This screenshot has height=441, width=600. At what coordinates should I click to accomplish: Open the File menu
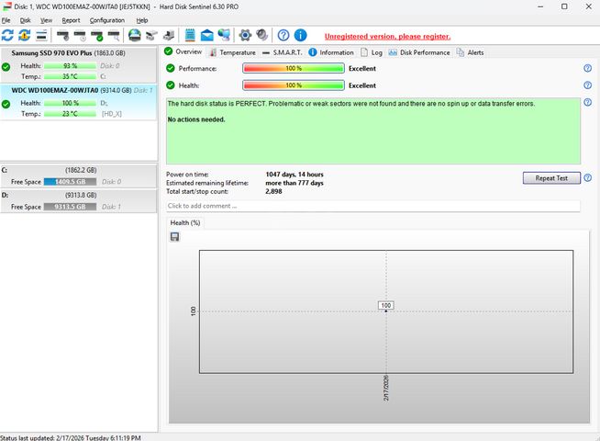(x=6, y=20)
